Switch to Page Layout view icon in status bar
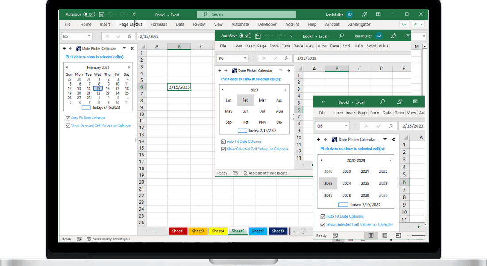 click(x=384, y=235)
